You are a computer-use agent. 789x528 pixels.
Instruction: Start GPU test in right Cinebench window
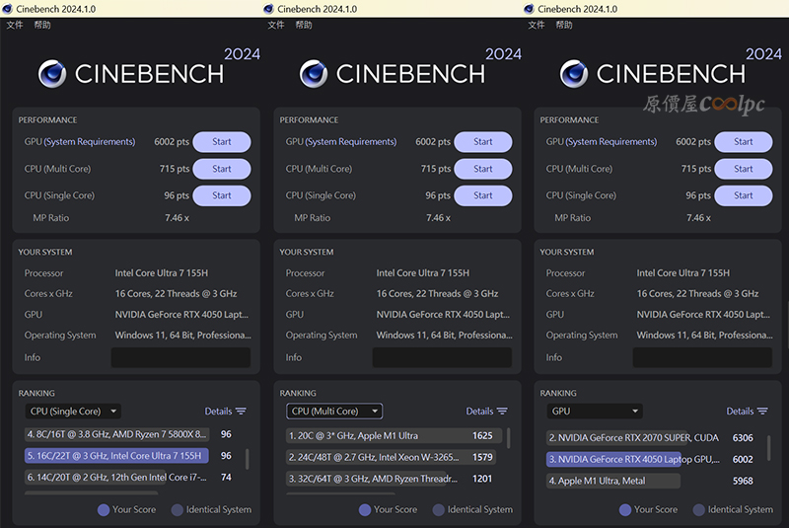coord(744,142)
